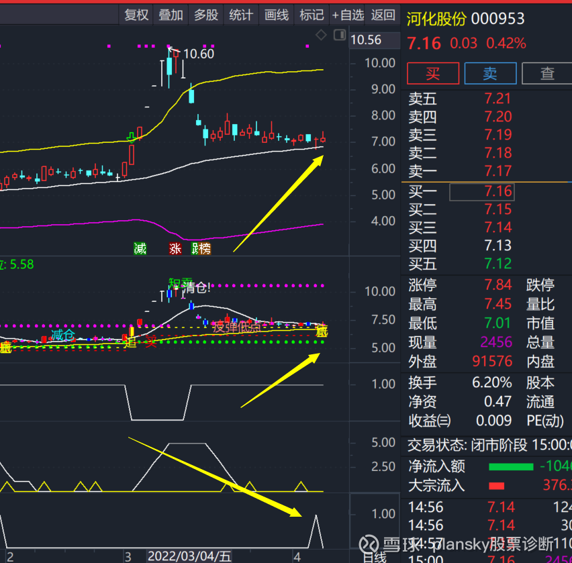
Task: Click the red 涨 badge below the main chart
Action: 175,248
